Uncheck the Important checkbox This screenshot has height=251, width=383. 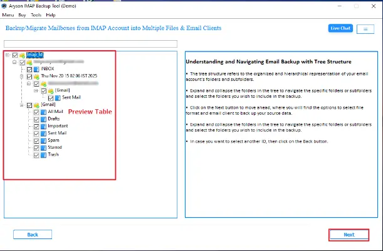pyautogui.click(x=36, y=127)
